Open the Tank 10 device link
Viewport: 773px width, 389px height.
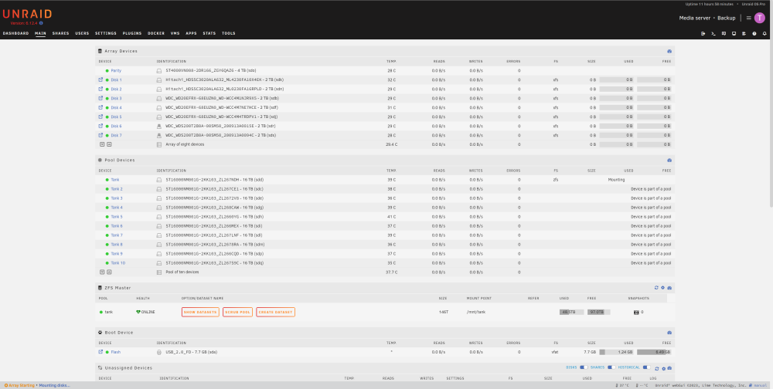[x=117, y=263]
